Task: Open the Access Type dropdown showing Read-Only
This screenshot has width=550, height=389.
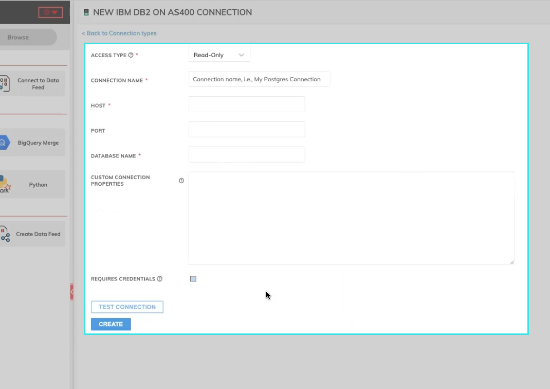Action: 219,55
